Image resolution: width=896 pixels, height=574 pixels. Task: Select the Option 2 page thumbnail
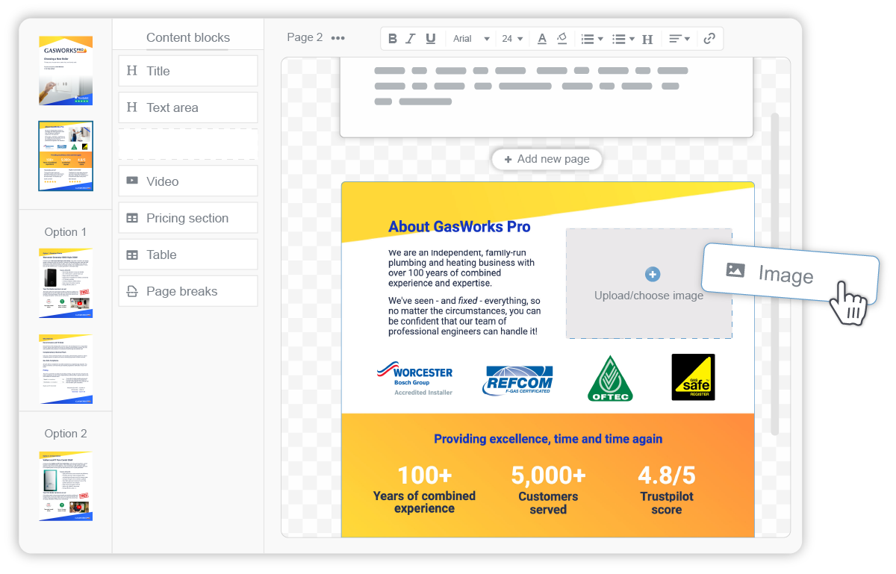(x=65, y=486)
